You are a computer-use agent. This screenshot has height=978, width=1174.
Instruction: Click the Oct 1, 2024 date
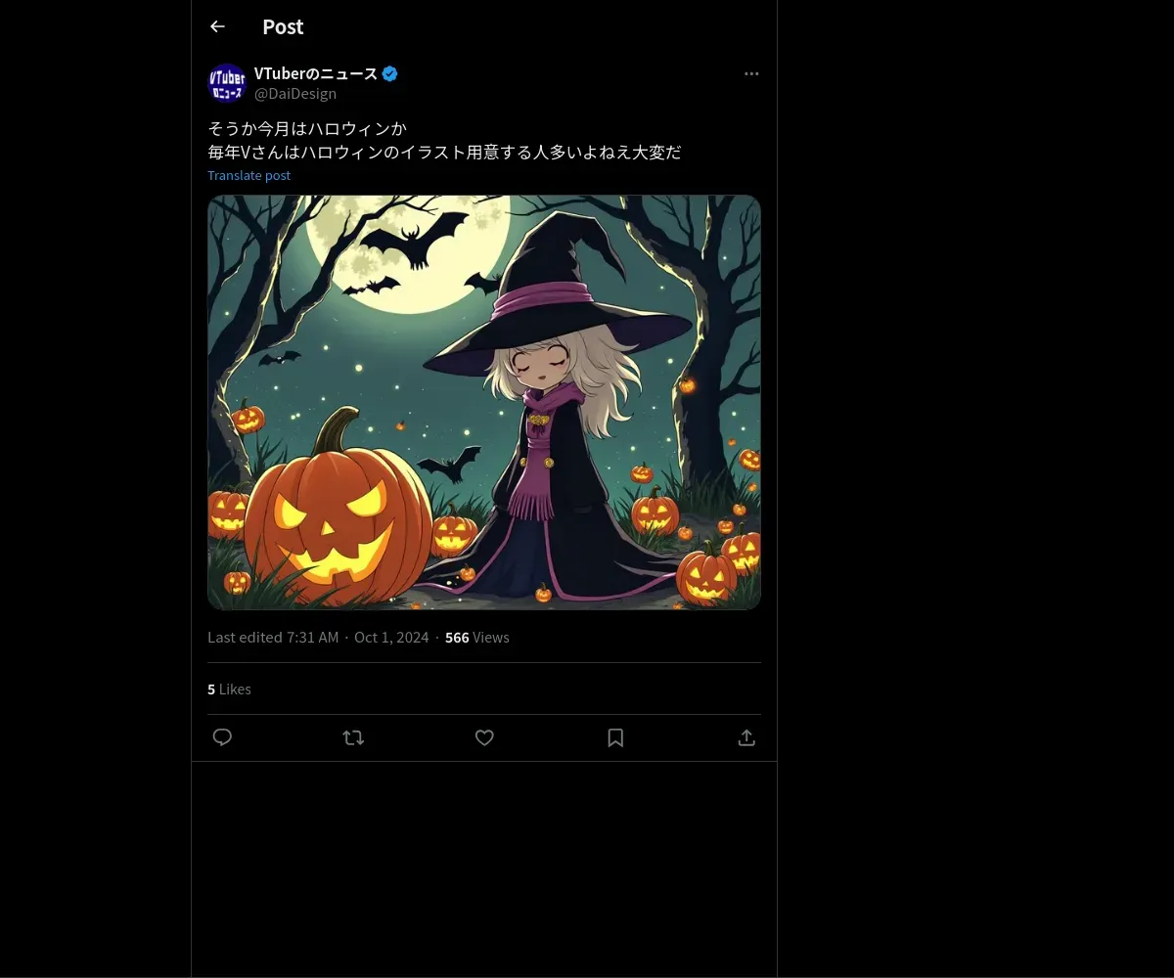(x=391, y=638)
